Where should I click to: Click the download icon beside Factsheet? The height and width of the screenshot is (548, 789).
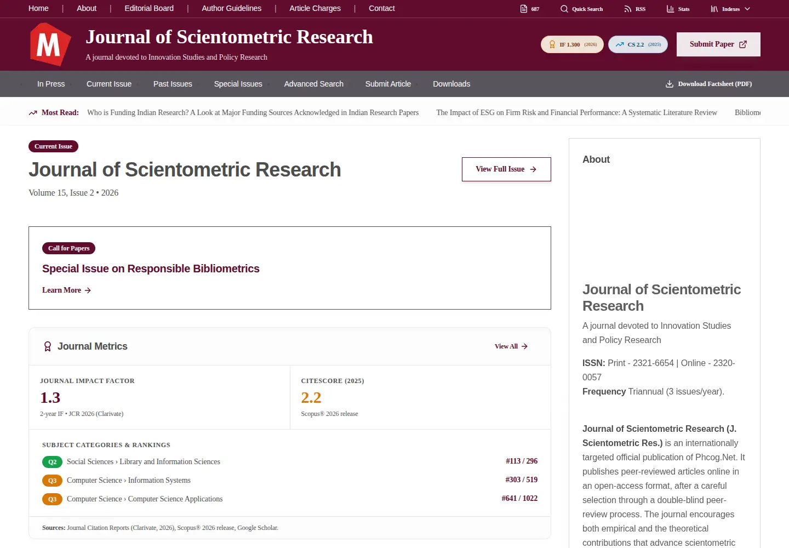pyautogui.click(x=670, y=84)
